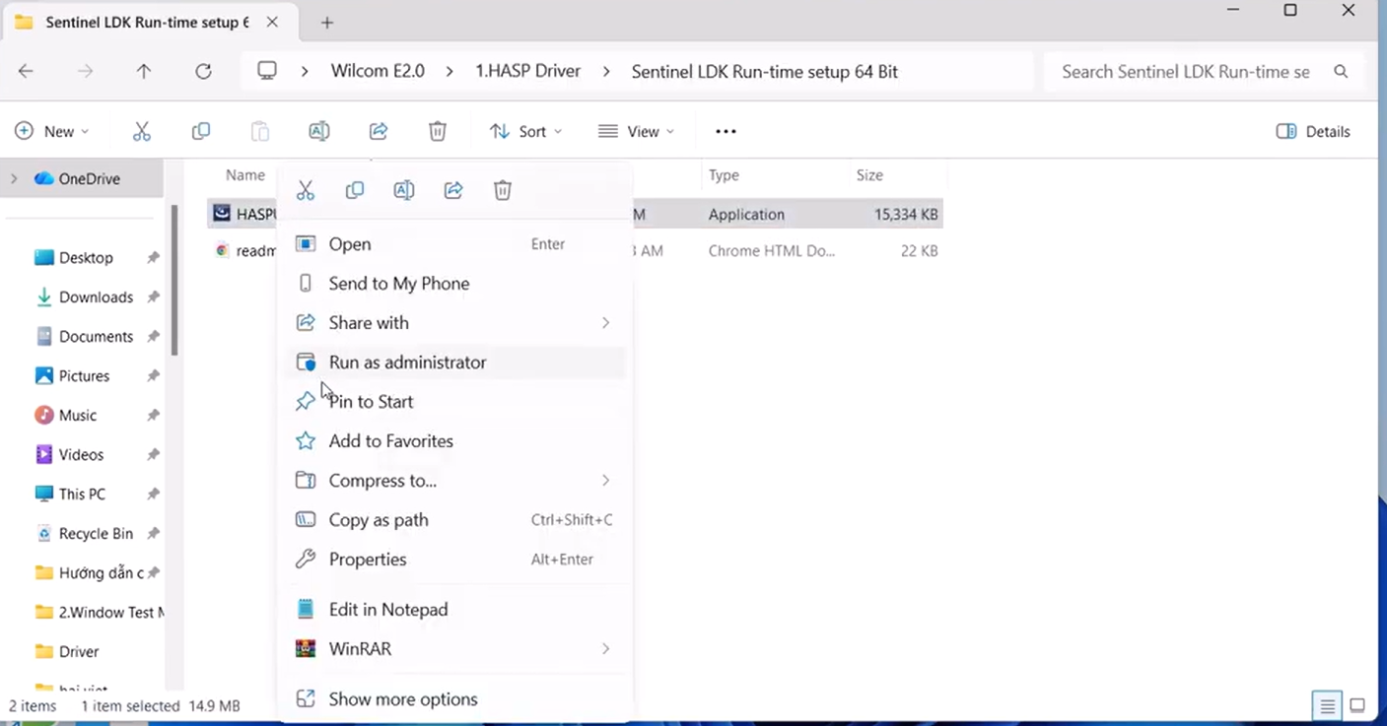Select Run as administrator
1387x726 pixels.
[407, 363]
